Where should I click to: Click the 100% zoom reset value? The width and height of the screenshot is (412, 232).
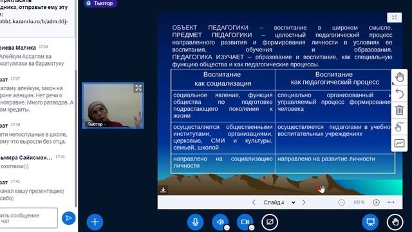tap(359, 202)
